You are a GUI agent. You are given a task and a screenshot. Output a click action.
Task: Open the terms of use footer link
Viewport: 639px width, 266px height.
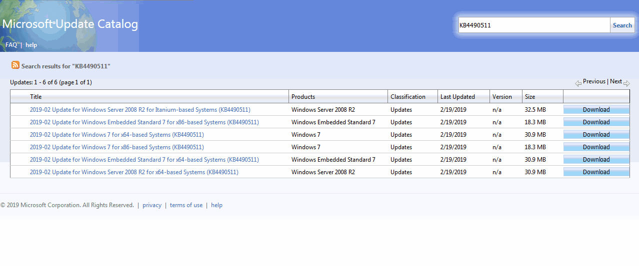[x=186, y=205]
